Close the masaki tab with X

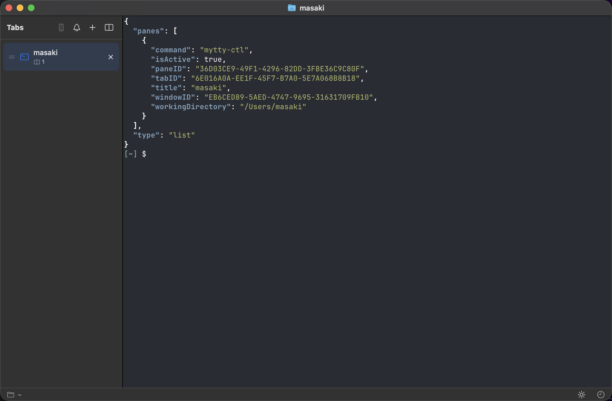(111, 57)
